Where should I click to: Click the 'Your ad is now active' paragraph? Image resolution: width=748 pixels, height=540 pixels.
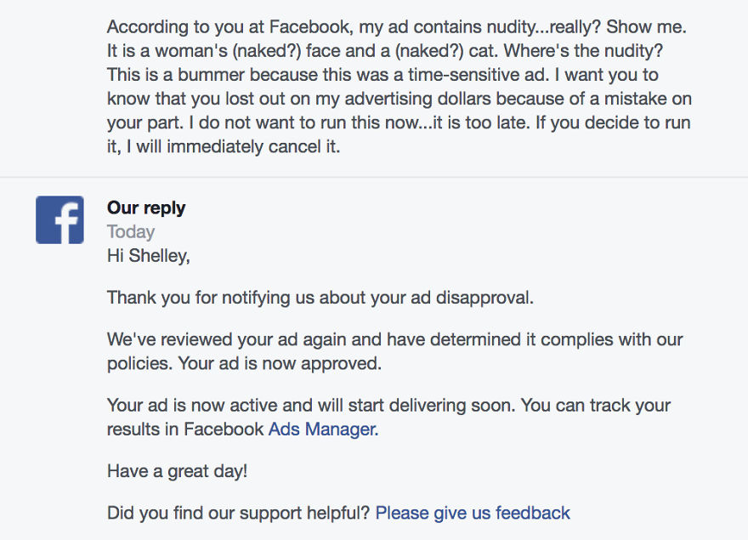(382, 417)
